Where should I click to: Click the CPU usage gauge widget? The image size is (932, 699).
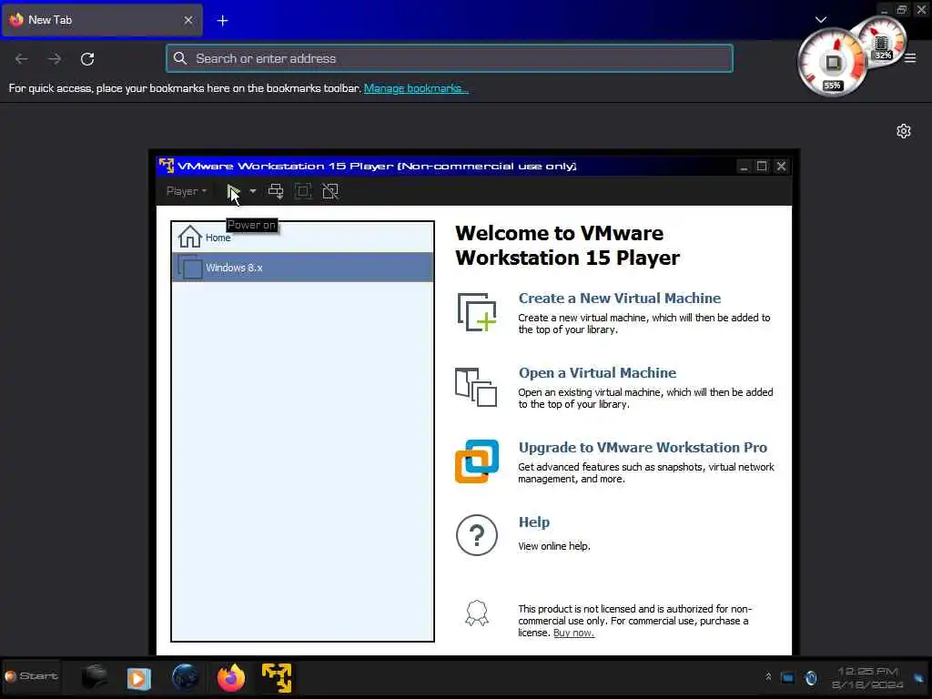832,64
